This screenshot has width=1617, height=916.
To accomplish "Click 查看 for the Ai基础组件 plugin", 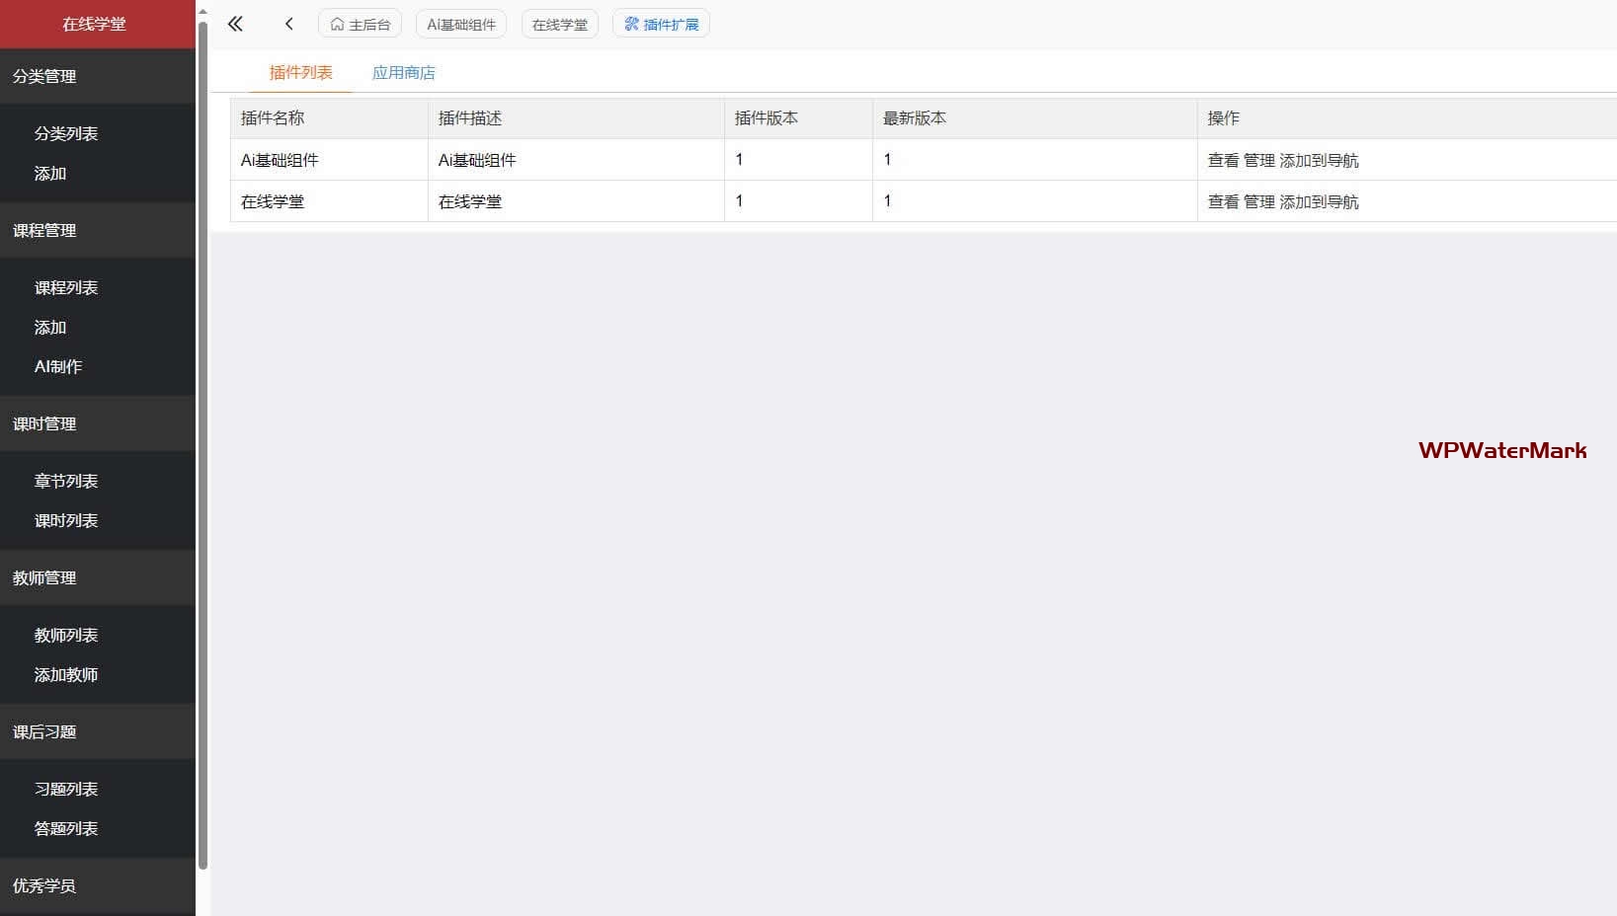I will 1223,161.
